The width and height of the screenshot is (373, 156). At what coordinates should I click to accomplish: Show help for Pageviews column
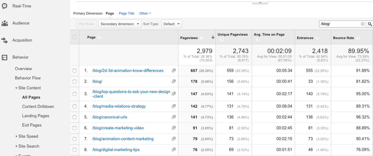[x=202, y=38]
